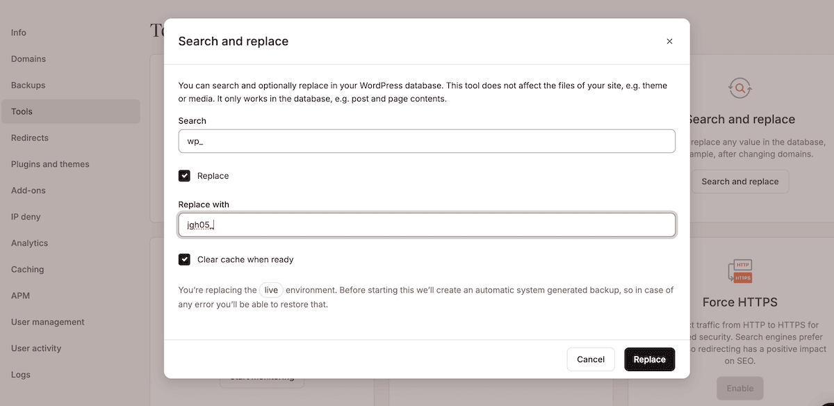
Task: Click the Force HTTPS icon
Action: point(740,272)
